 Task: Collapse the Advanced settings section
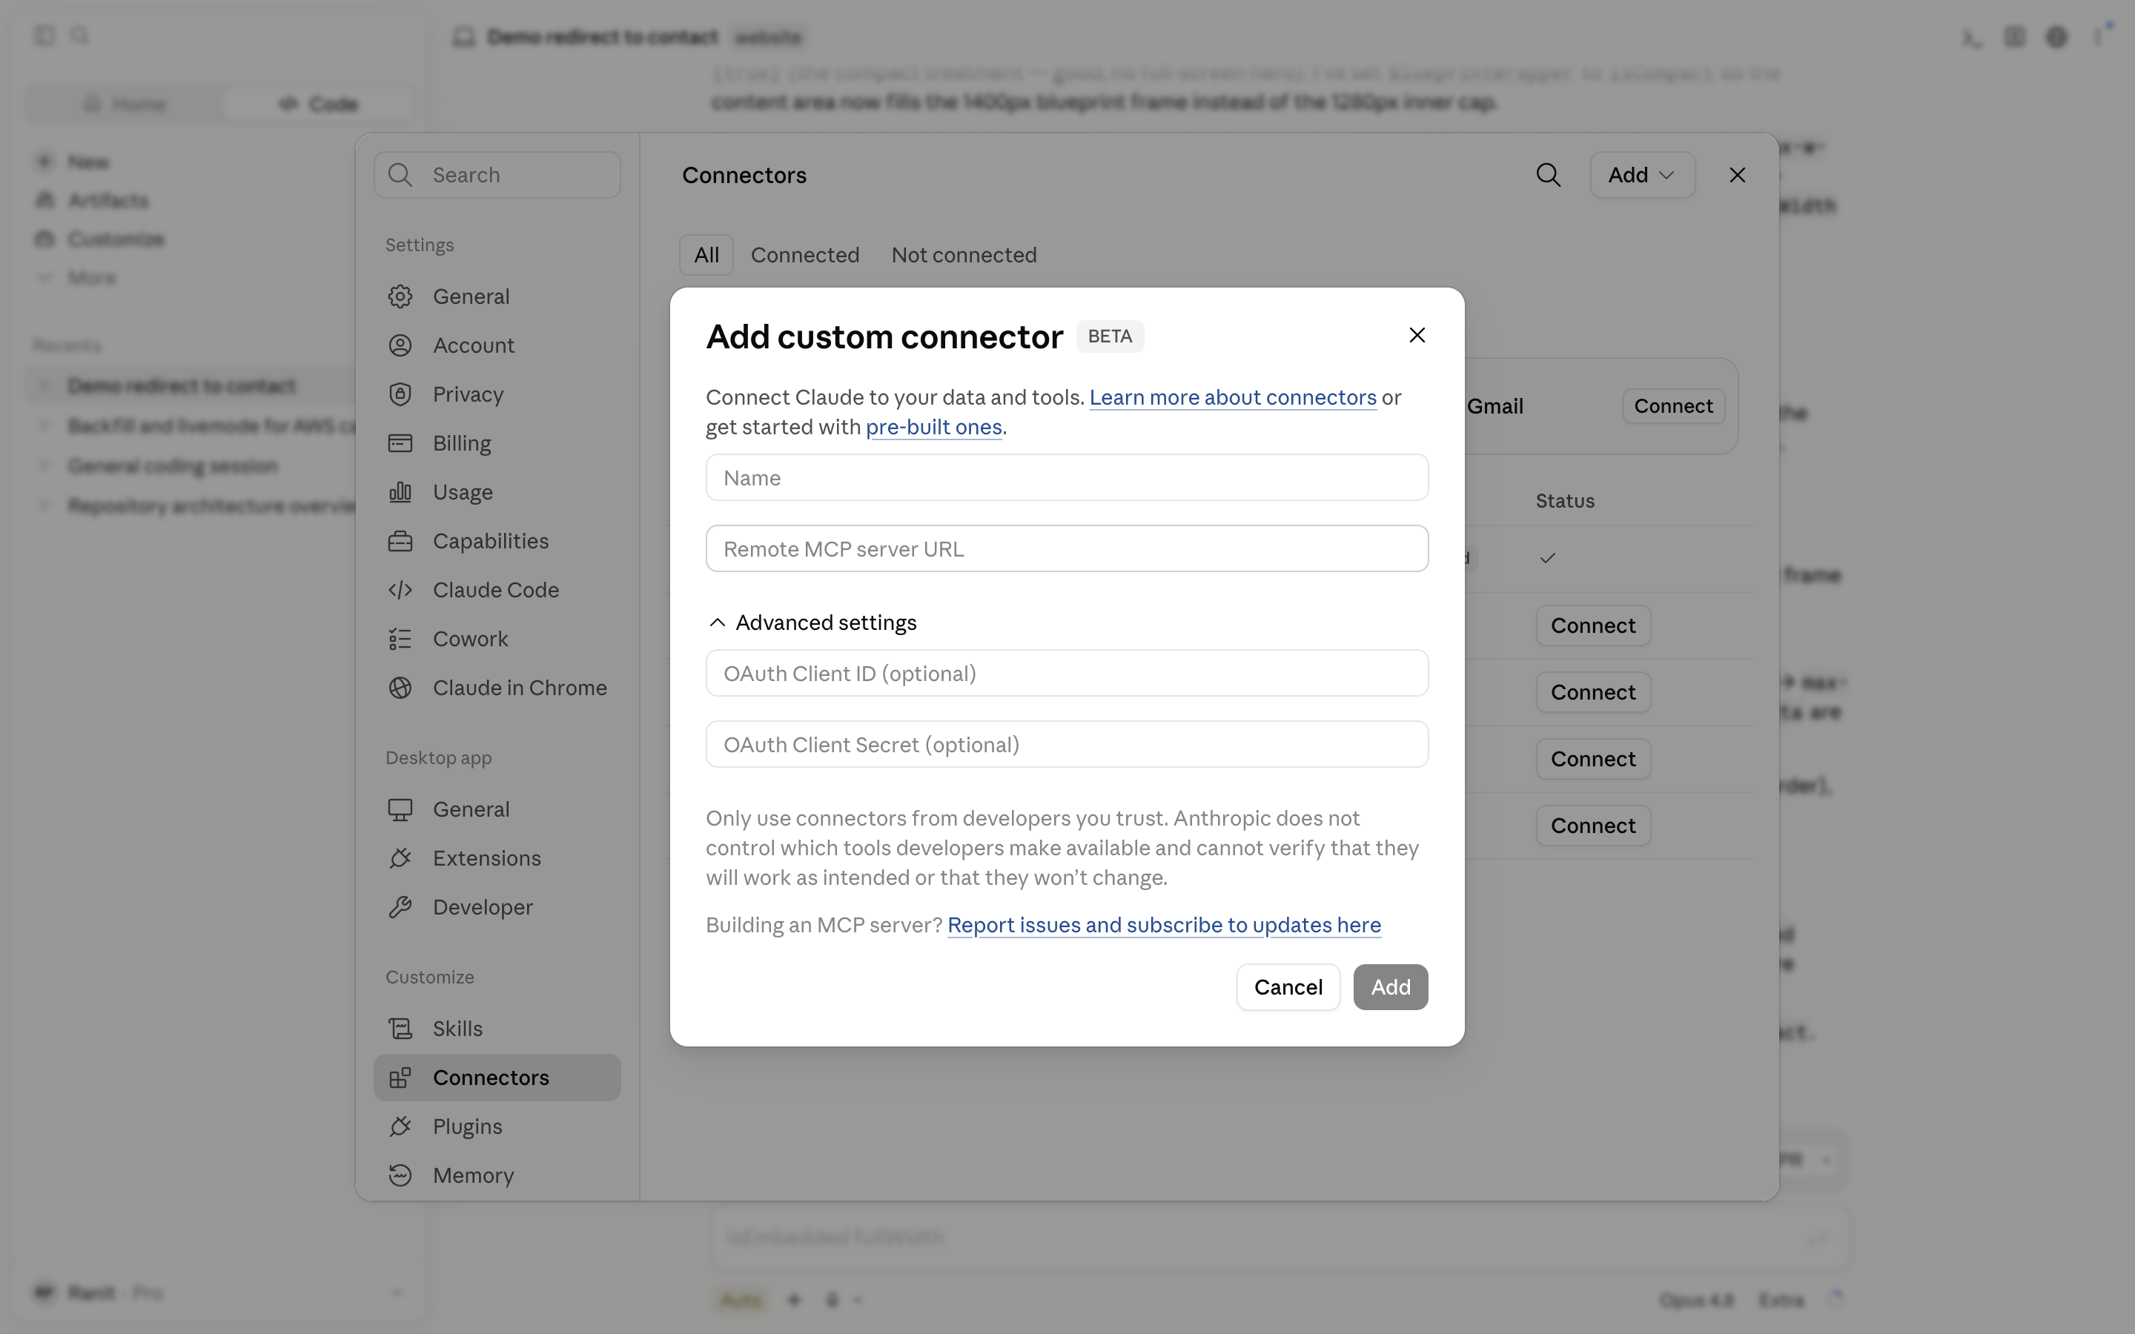(812, 623)
